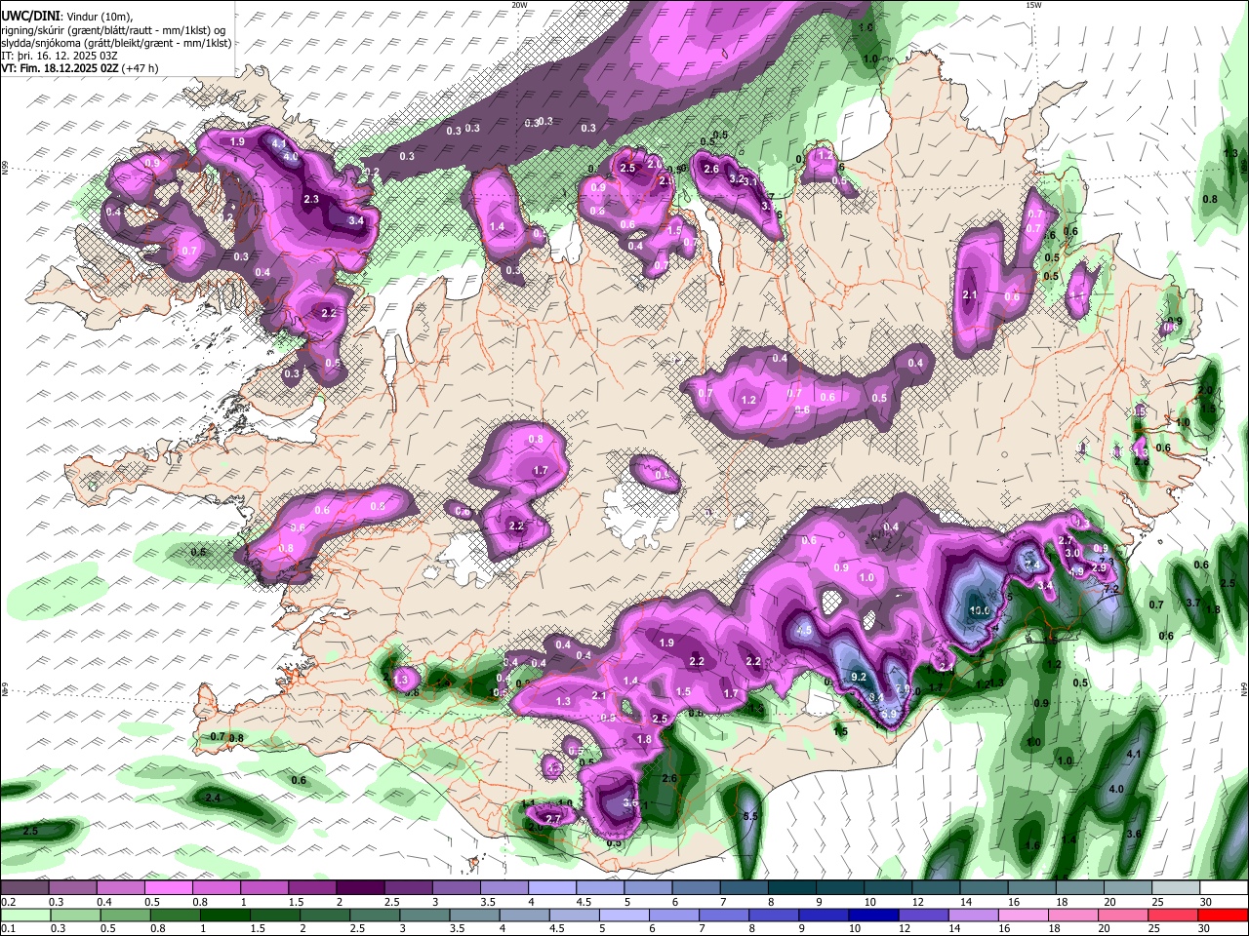Viewport: 1249px width, 936px height.
Task: Click the 5.5 rain value near the south coast
Action: [x=750, y=816]
